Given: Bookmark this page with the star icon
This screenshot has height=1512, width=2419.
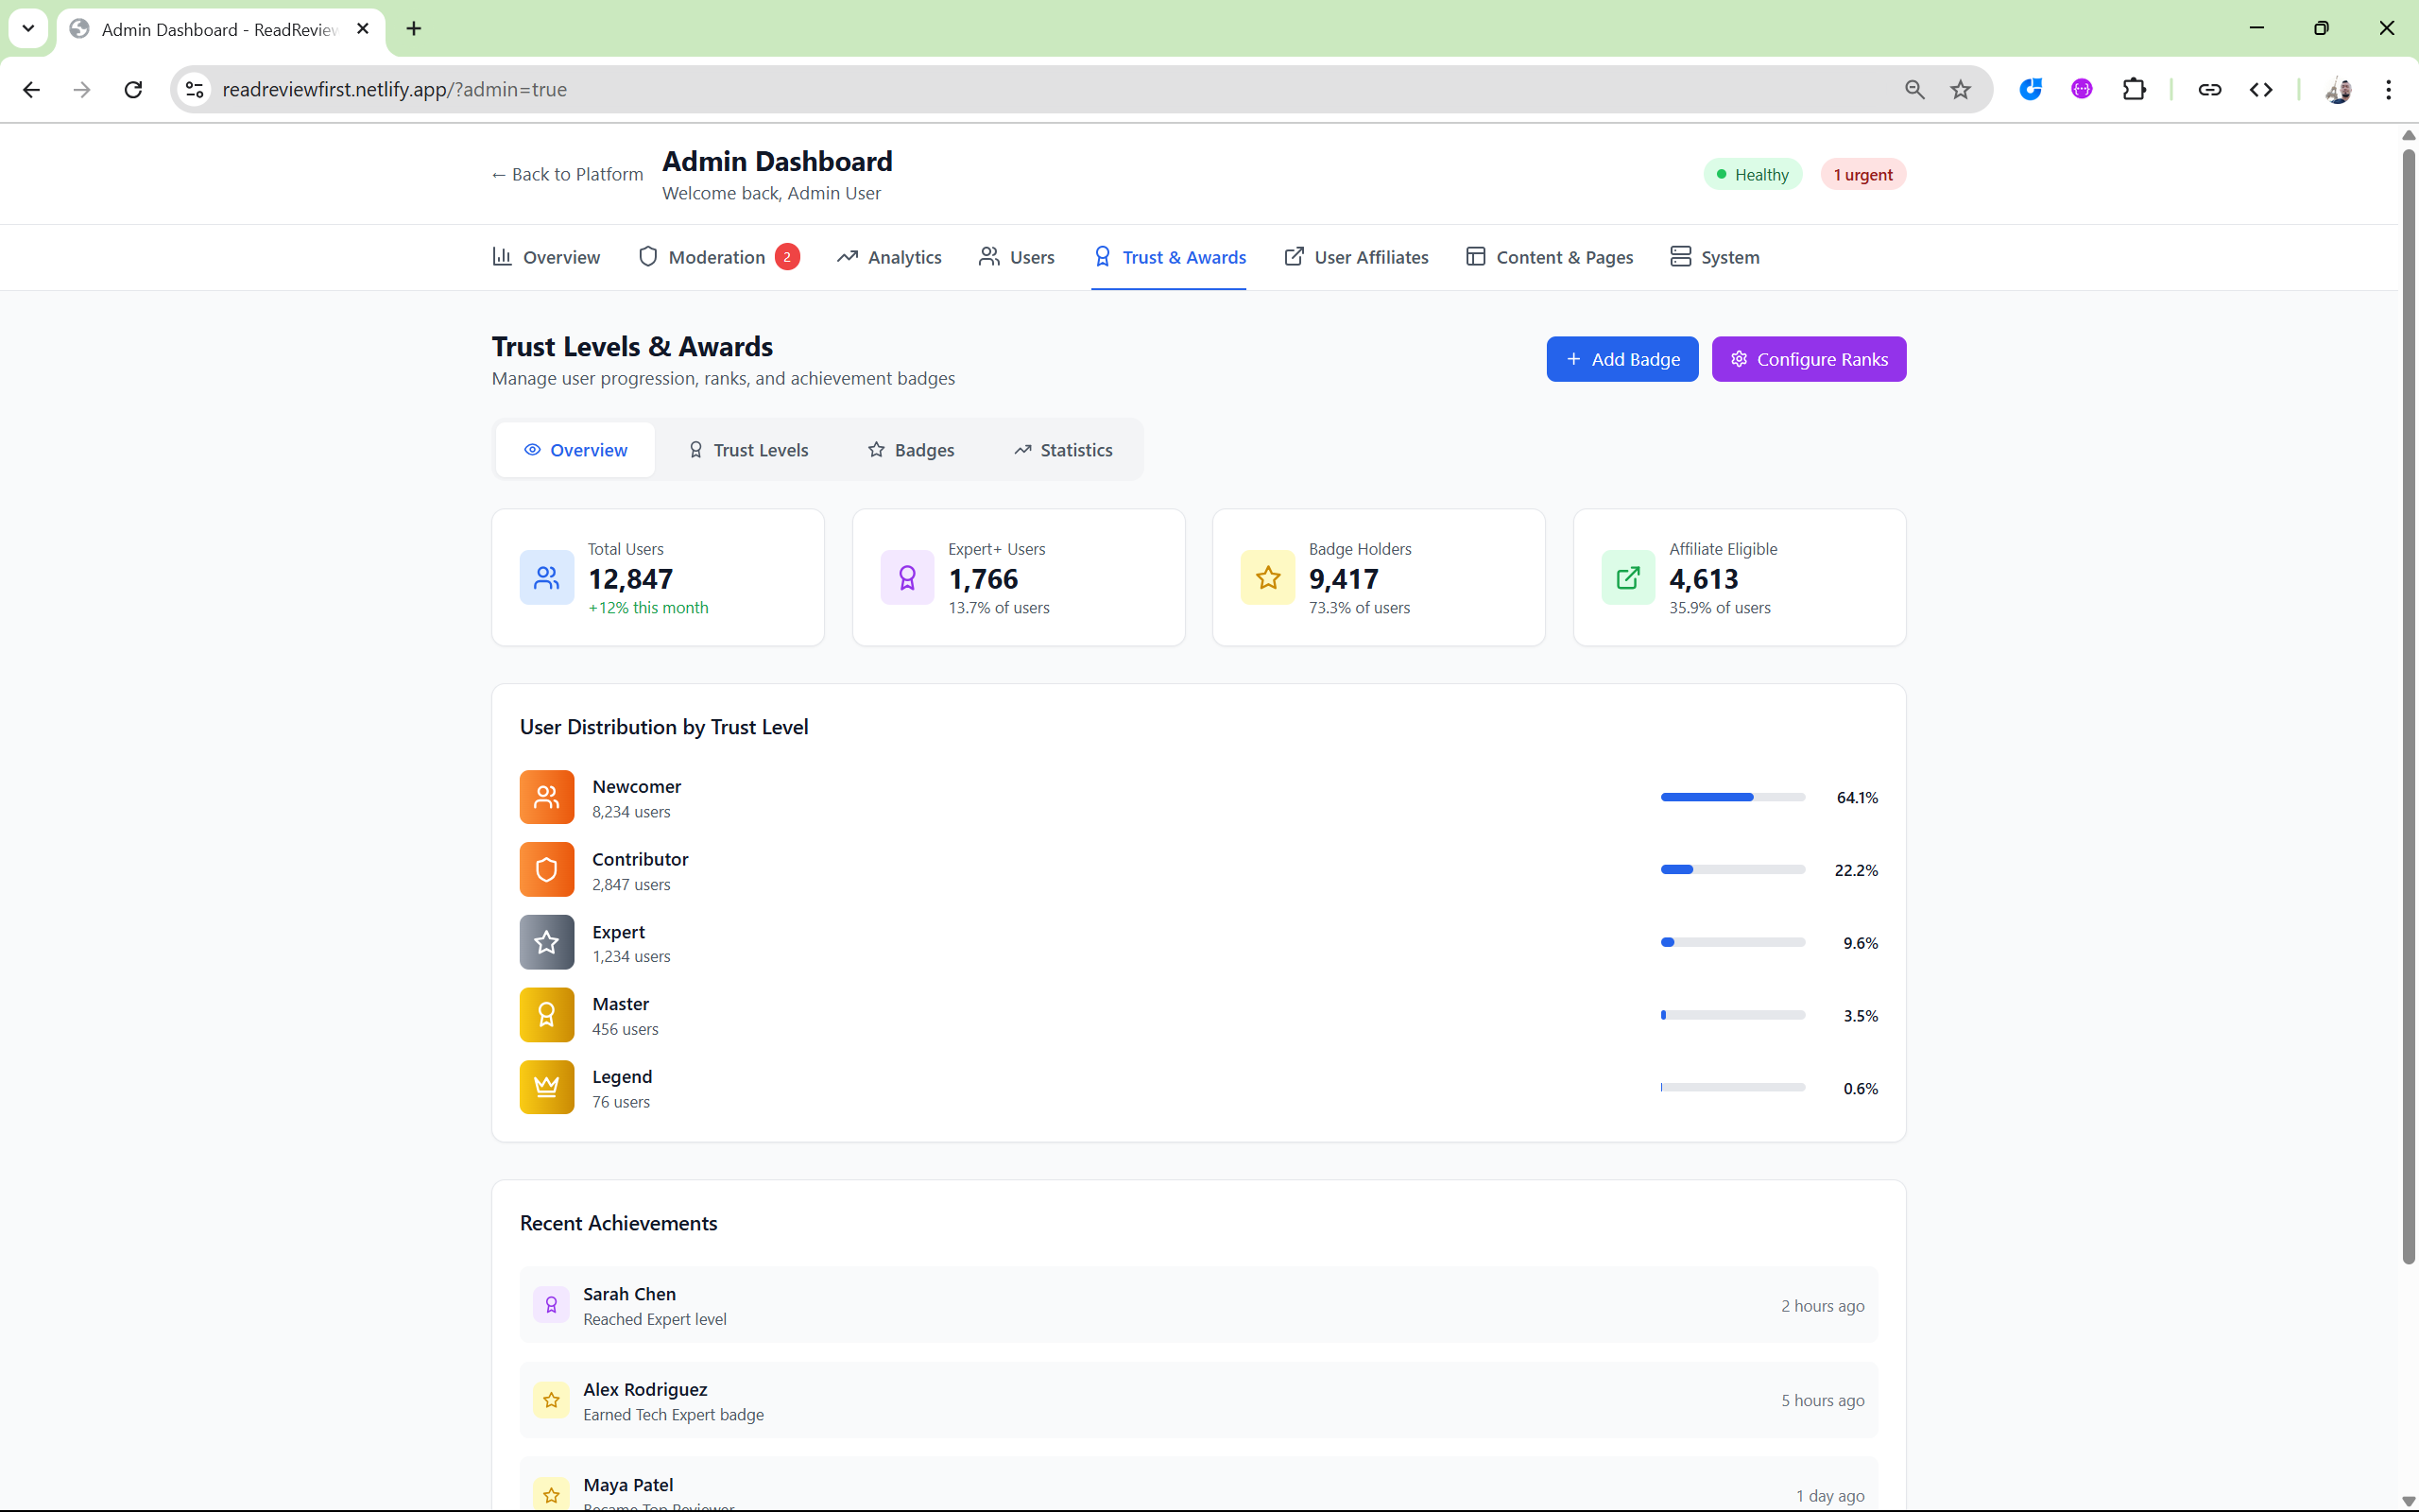Looking at the screenshot, I should [x=1959, y=90].
